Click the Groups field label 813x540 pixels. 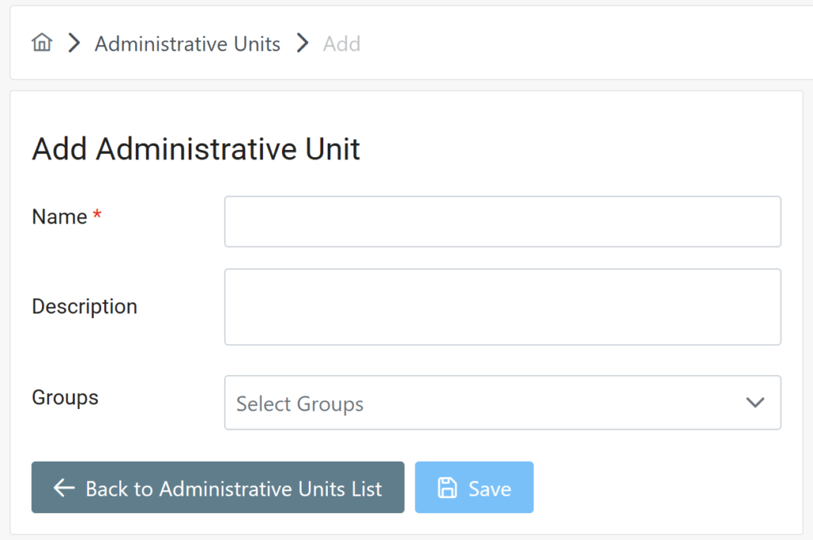point(65,396)
